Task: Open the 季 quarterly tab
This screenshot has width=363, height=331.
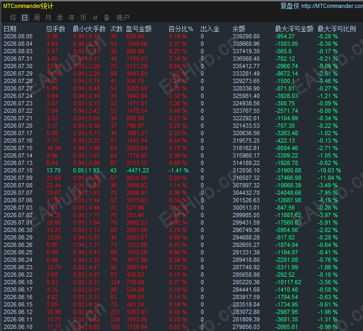Action: (x=60, y=18)
